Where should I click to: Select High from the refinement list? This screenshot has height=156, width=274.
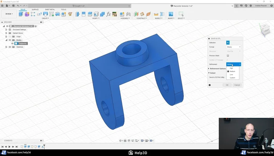tap(231, 68)
